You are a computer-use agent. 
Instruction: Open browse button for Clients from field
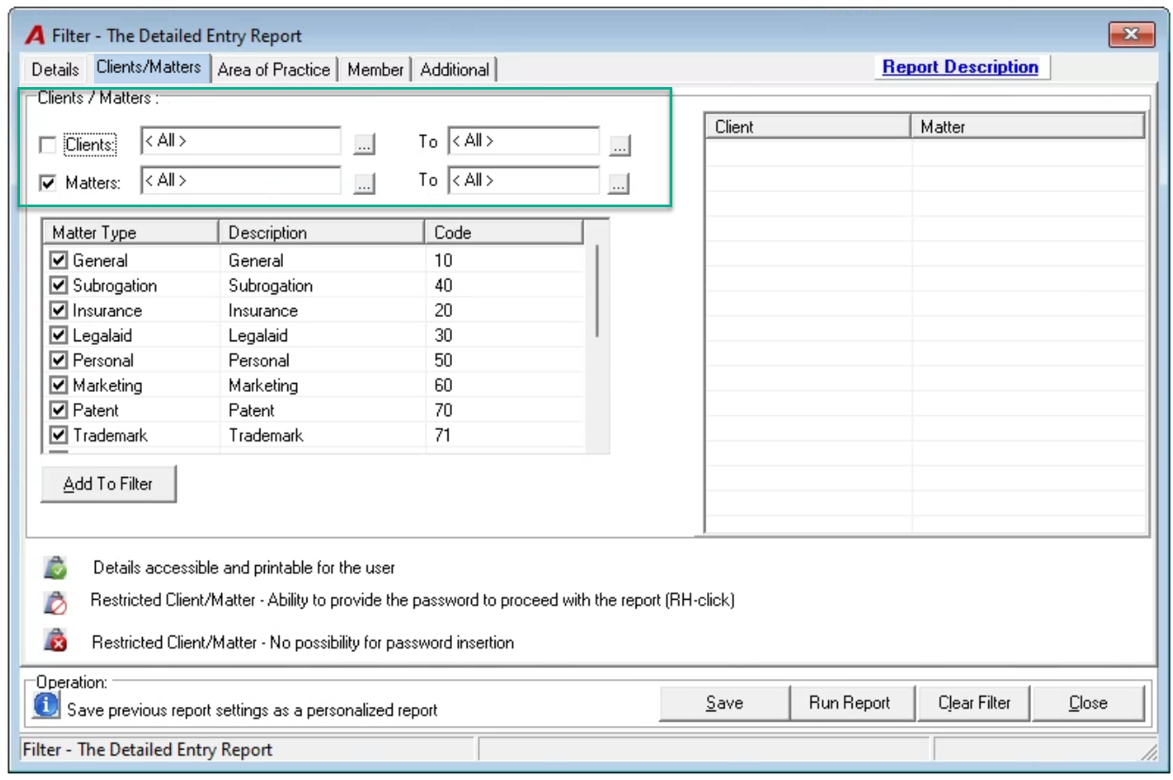pos(364,145)
